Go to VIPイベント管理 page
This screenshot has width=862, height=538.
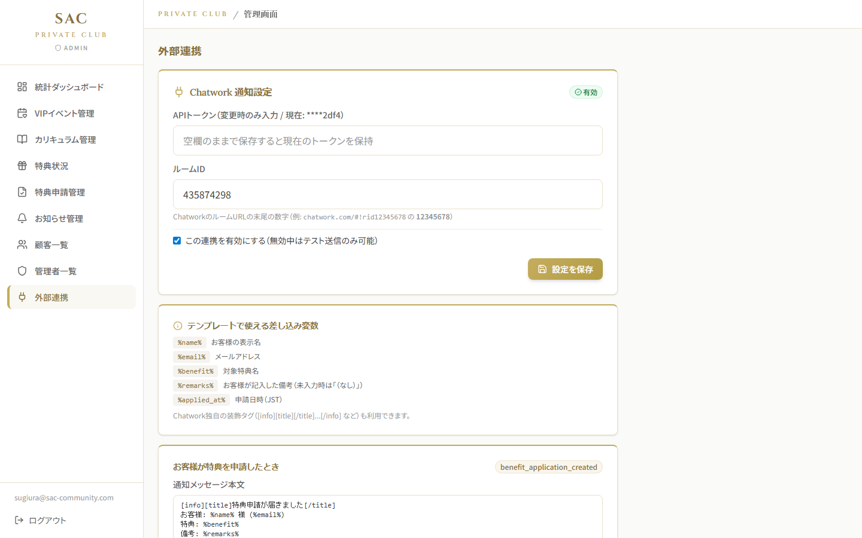coord(72,113)
